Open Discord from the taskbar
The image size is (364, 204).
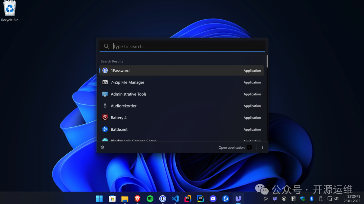click(213, 199)
